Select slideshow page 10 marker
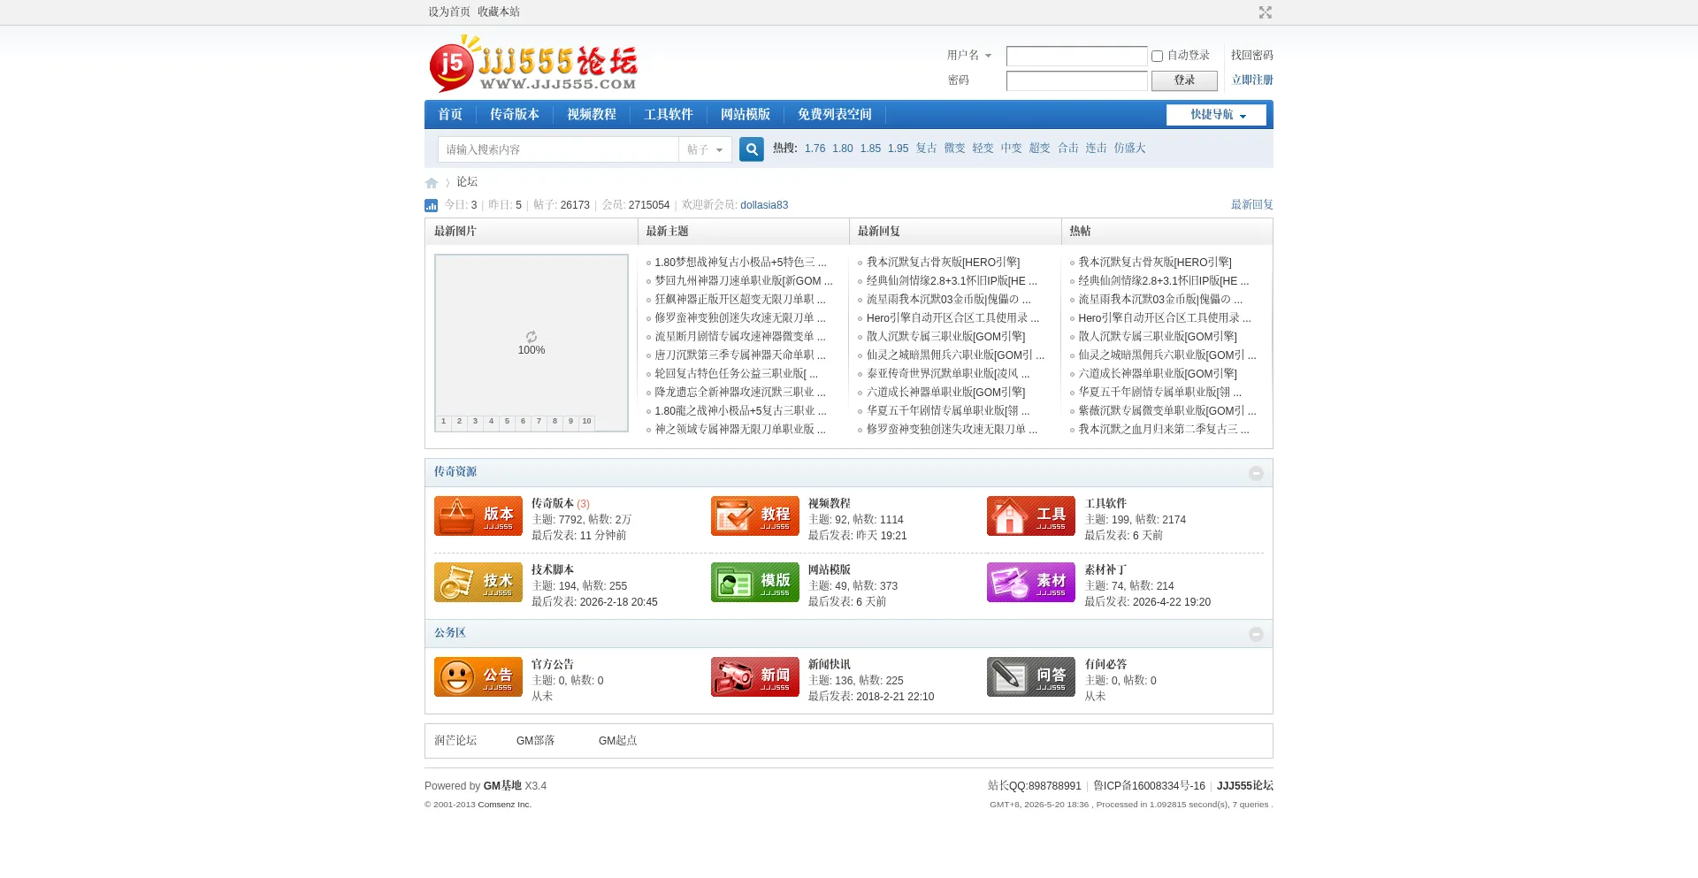The width and height of the screenshot is (1698, 878). (x=587, y=422)
